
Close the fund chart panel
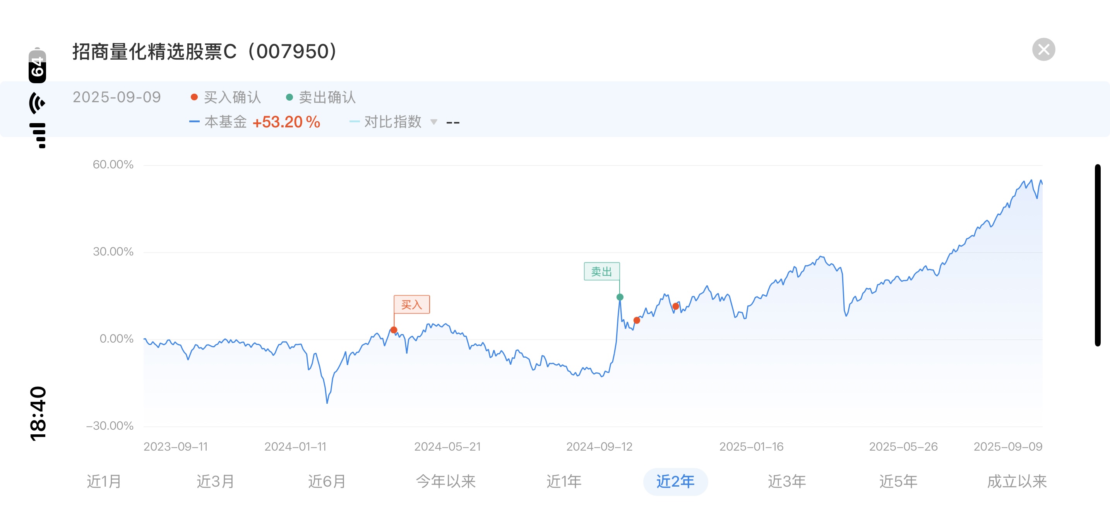pos(1043,50)
